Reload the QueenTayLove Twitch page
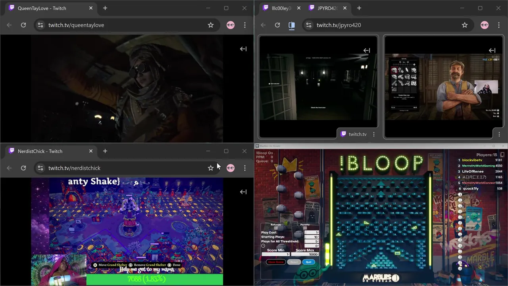 click(x=23, y=25)
